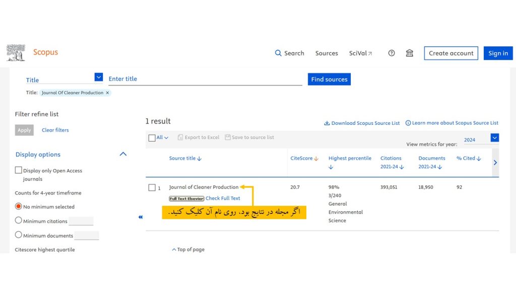Choose Minimum citations radio
This screenshot has width=516, height=290.
(19, 221)
